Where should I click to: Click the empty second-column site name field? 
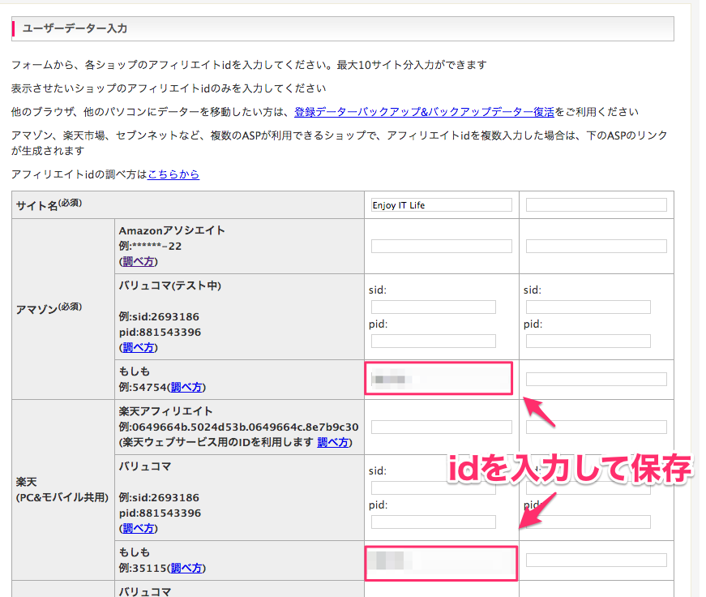[x=596, y=205]
